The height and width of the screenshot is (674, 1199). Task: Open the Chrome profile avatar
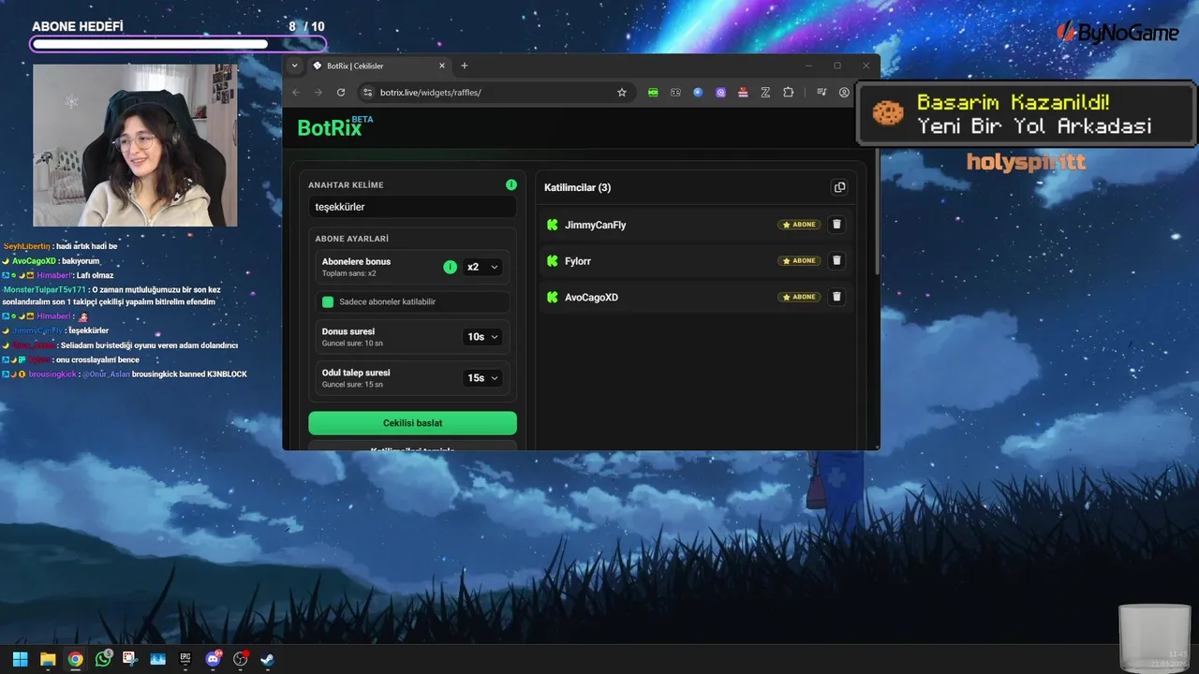pos(844,92)
